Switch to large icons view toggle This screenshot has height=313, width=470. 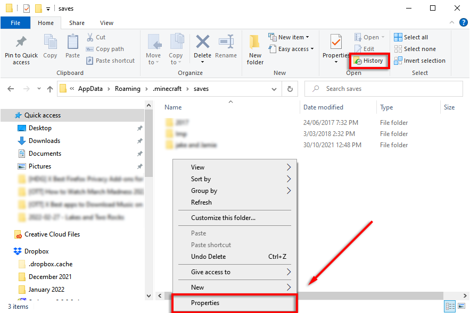point(461,306)
